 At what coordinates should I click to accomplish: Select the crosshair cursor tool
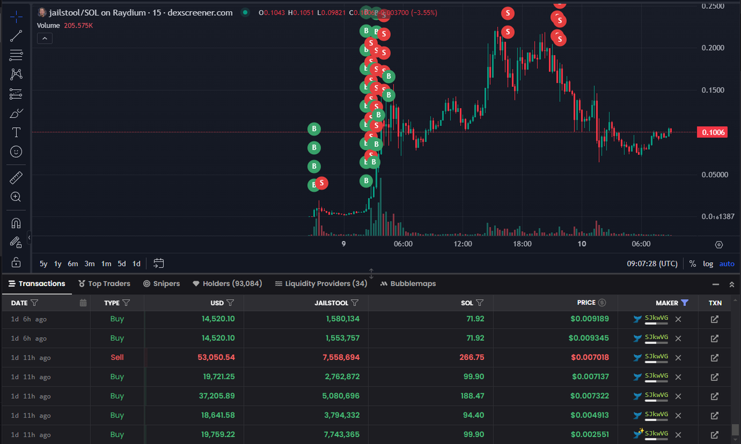click(x=15, y=17)
